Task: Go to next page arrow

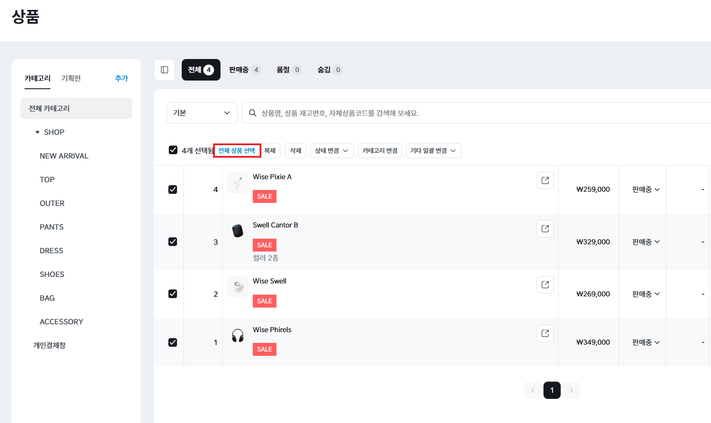Action: coord(571,390)
